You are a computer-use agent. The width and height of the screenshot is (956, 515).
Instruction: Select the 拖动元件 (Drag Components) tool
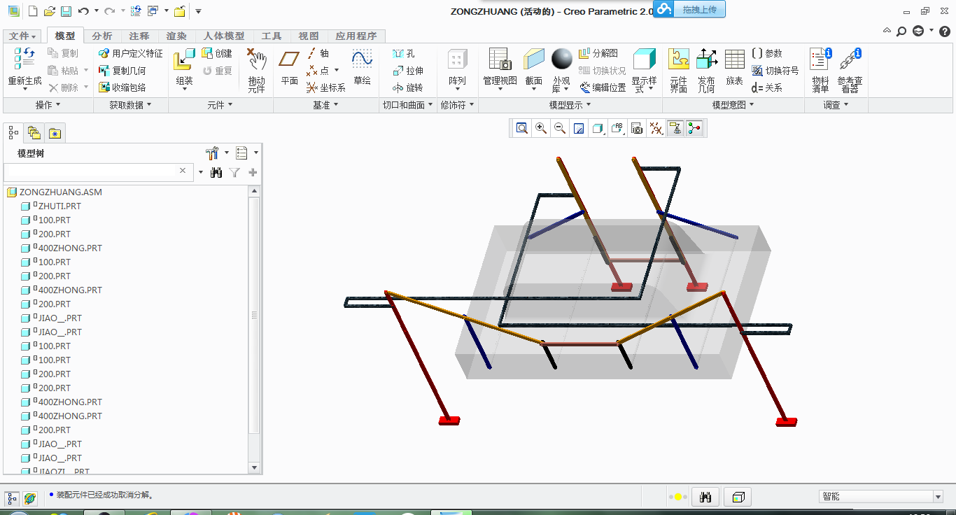click(256, 71)
